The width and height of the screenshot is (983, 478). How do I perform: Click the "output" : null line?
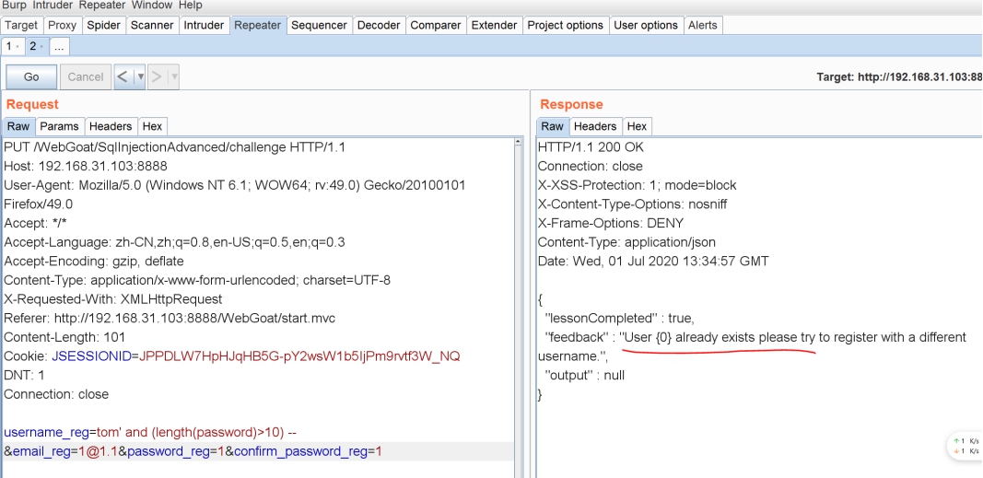[585, 375]
